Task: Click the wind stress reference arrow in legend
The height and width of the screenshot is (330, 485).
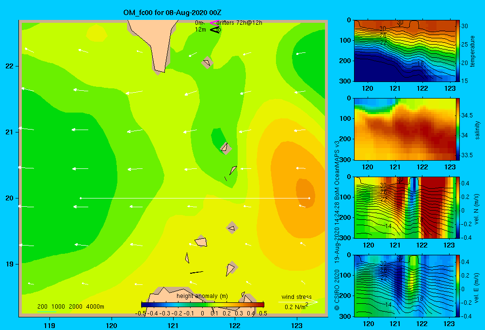Action: tap(298, 302)
